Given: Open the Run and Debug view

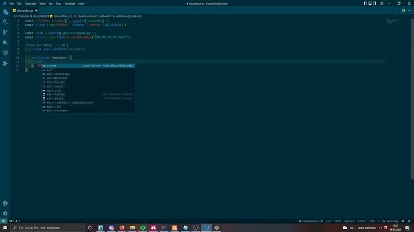Looking at the screenshot, I should pyautogui.click(x=5, y=43).
